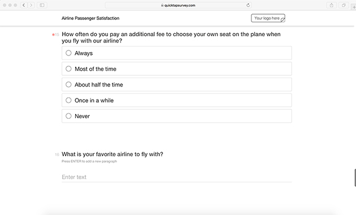Select the Always radio option
The height and width of the screenshot is (215, 356).
(x=177, y=53)
